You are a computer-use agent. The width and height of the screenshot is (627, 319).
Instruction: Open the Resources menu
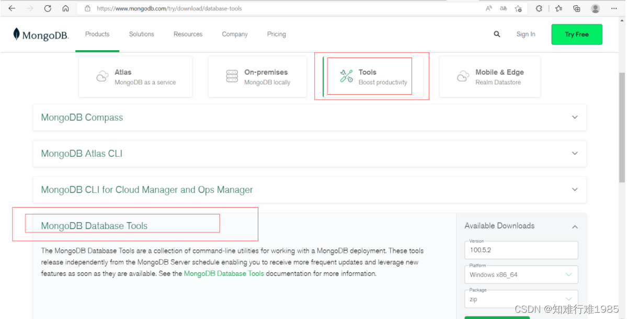coord(188,35)
